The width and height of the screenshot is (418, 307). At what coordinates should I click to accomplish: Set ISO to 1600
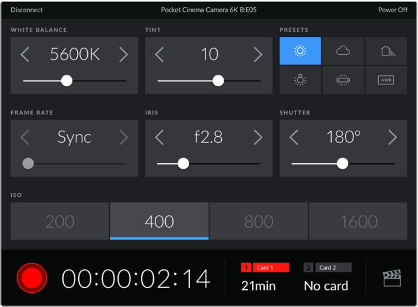coord(358,221)
